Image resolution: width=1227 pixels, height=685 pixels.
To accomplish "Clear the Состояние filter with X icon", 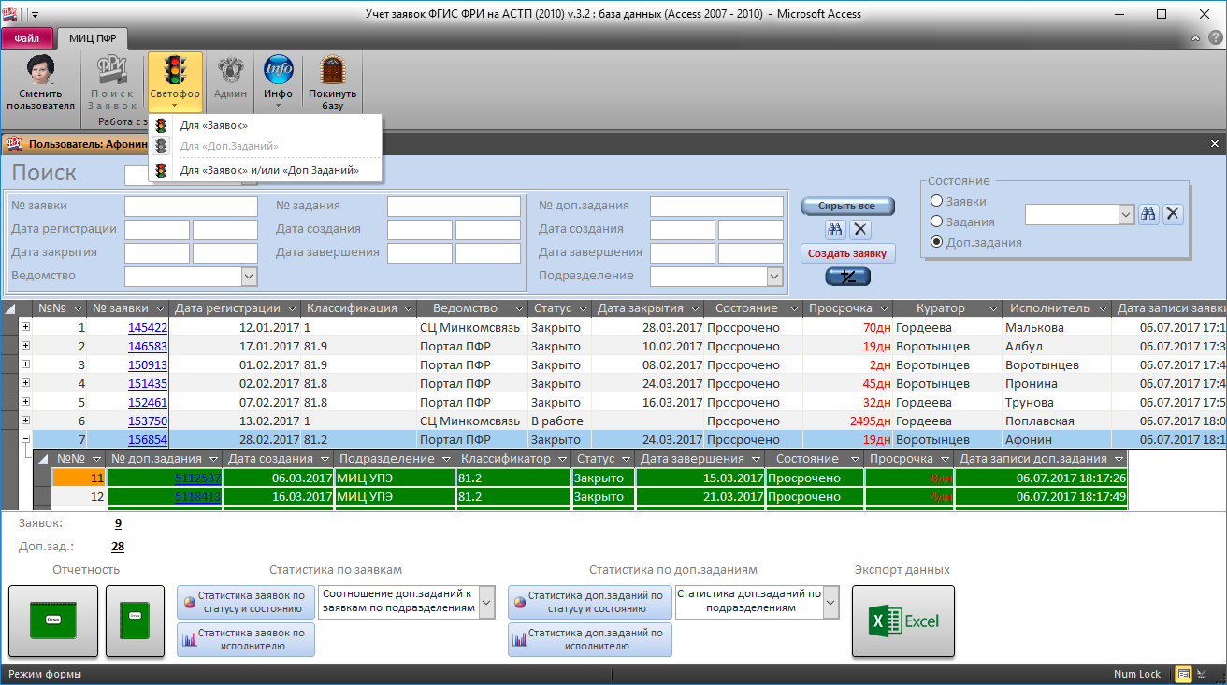I will click(x=1173, y=214).
